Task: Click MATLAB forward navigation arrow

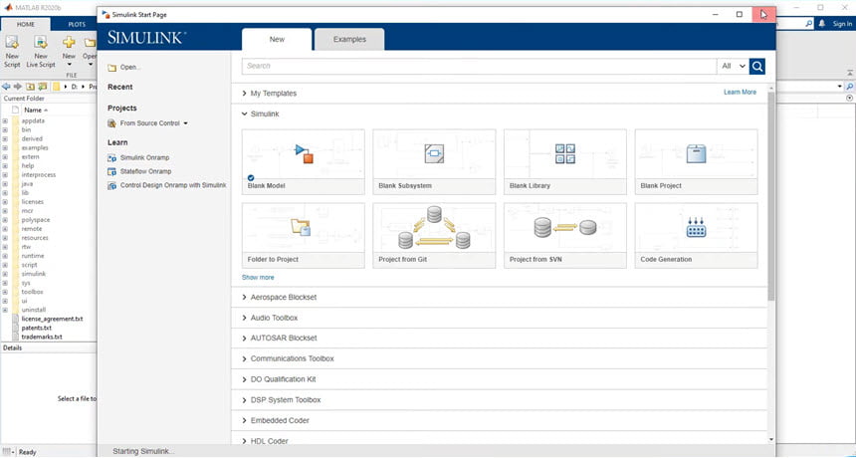Action: (18, 87)
